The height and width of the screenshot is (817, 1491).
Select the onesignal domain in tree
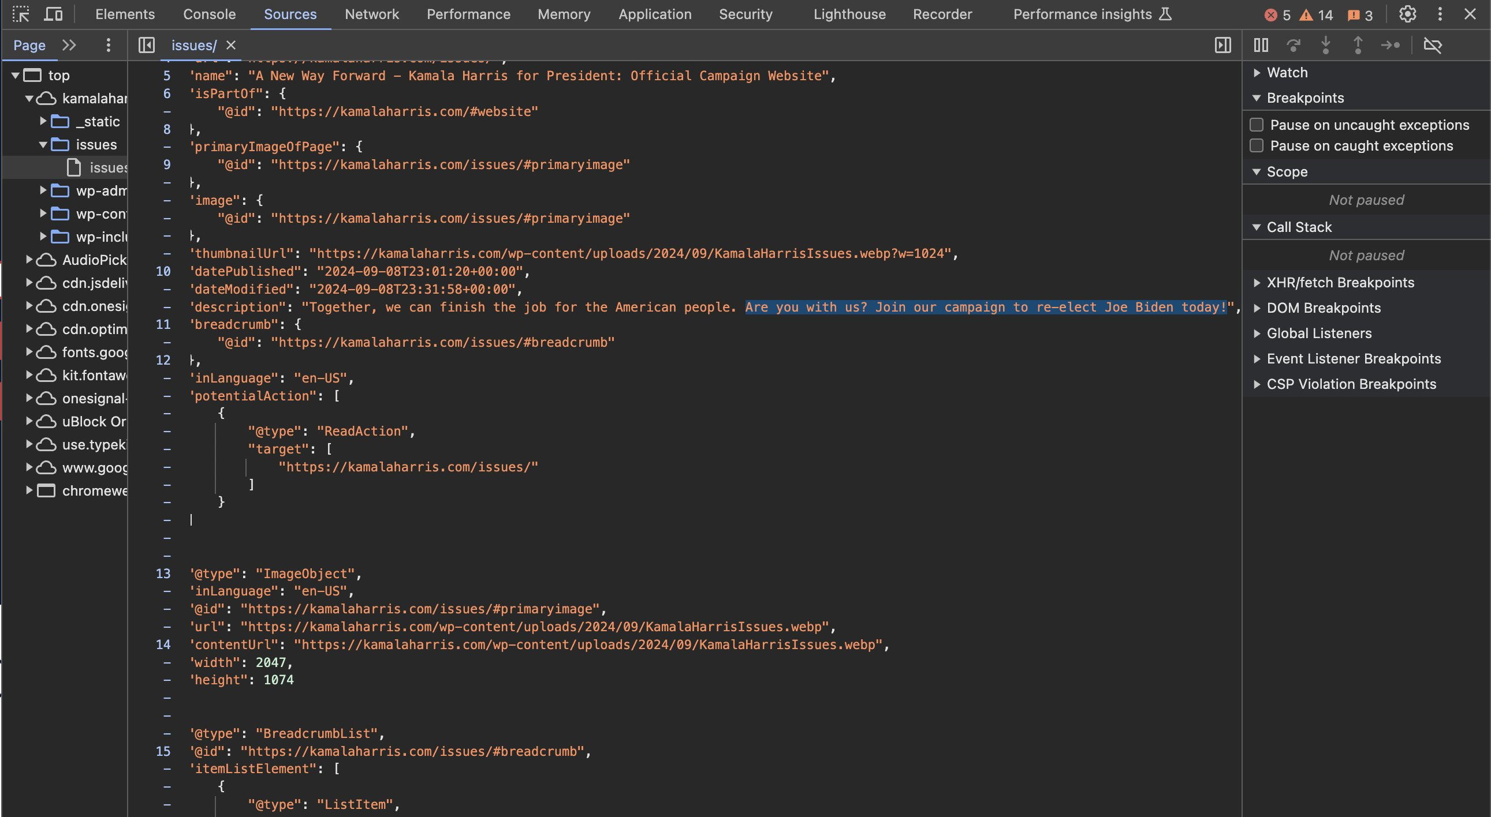tap(95, 398)
